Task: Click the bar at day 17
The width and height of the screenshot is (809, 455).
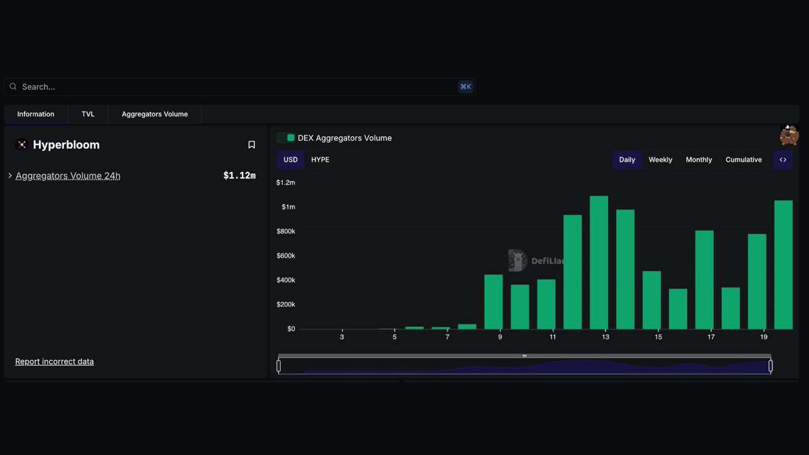Action: click(x=705, y=280)
